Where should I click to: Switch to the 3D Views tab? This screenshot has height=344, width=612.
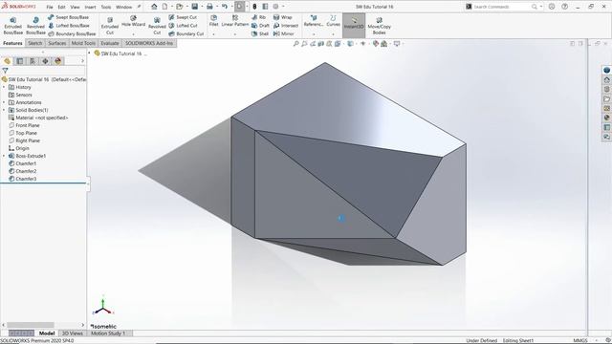(73, 333)
